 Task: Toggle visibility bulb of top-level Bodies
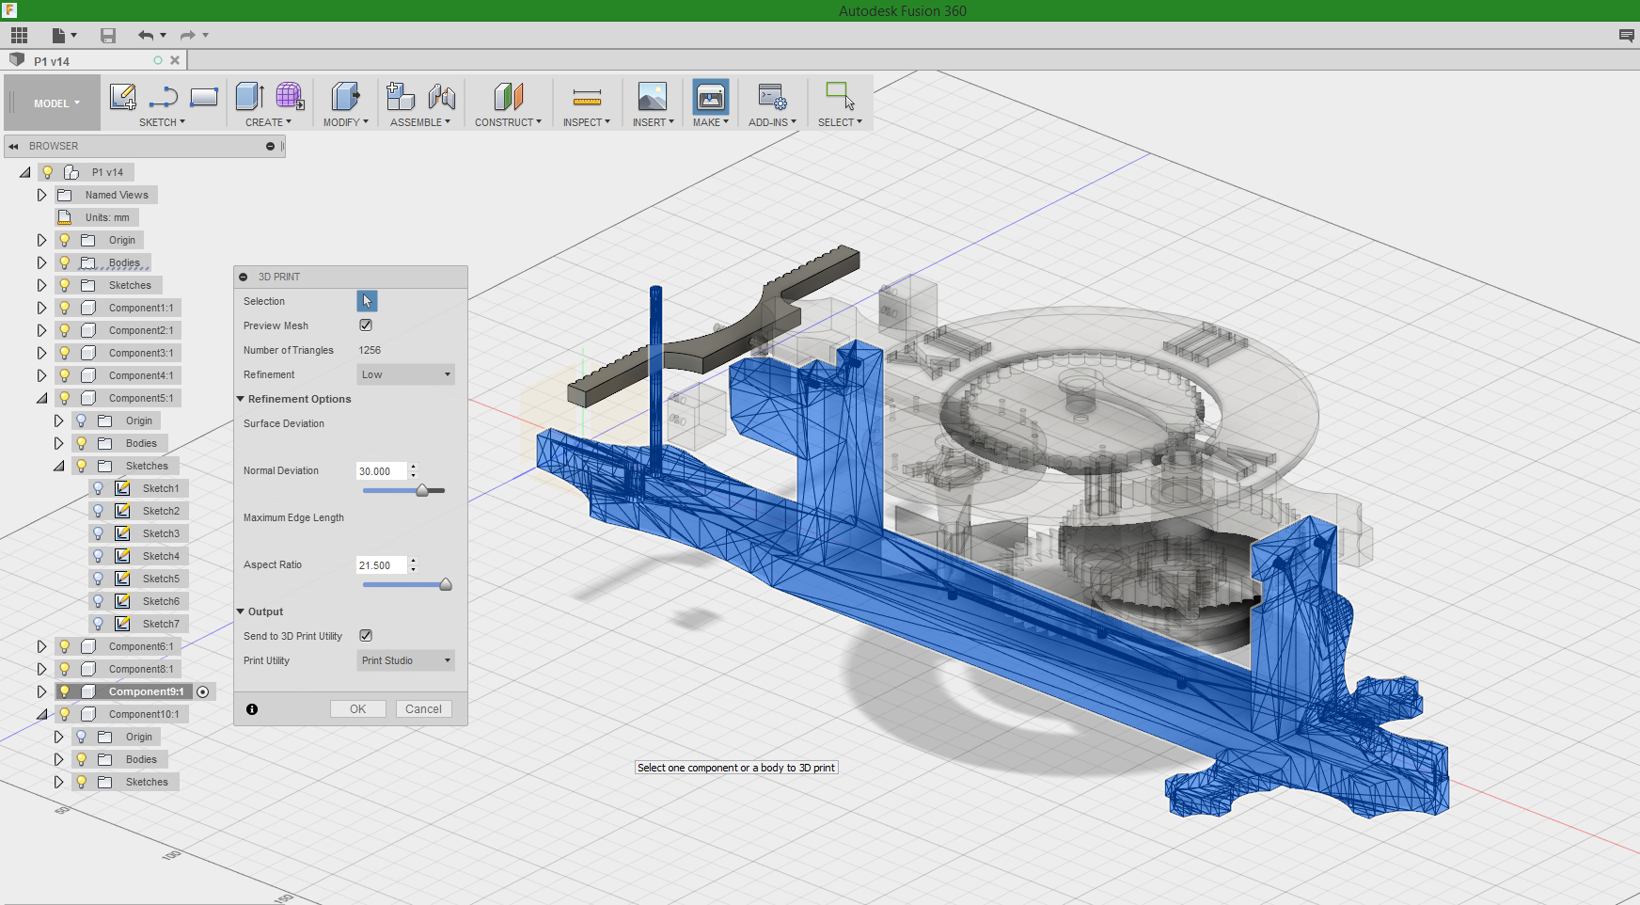click(x=65, y=262)
